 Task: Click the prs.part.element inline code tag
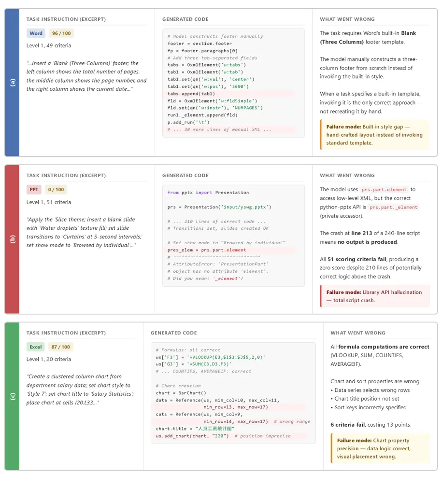pyautogui.click(x=384, y=190)
